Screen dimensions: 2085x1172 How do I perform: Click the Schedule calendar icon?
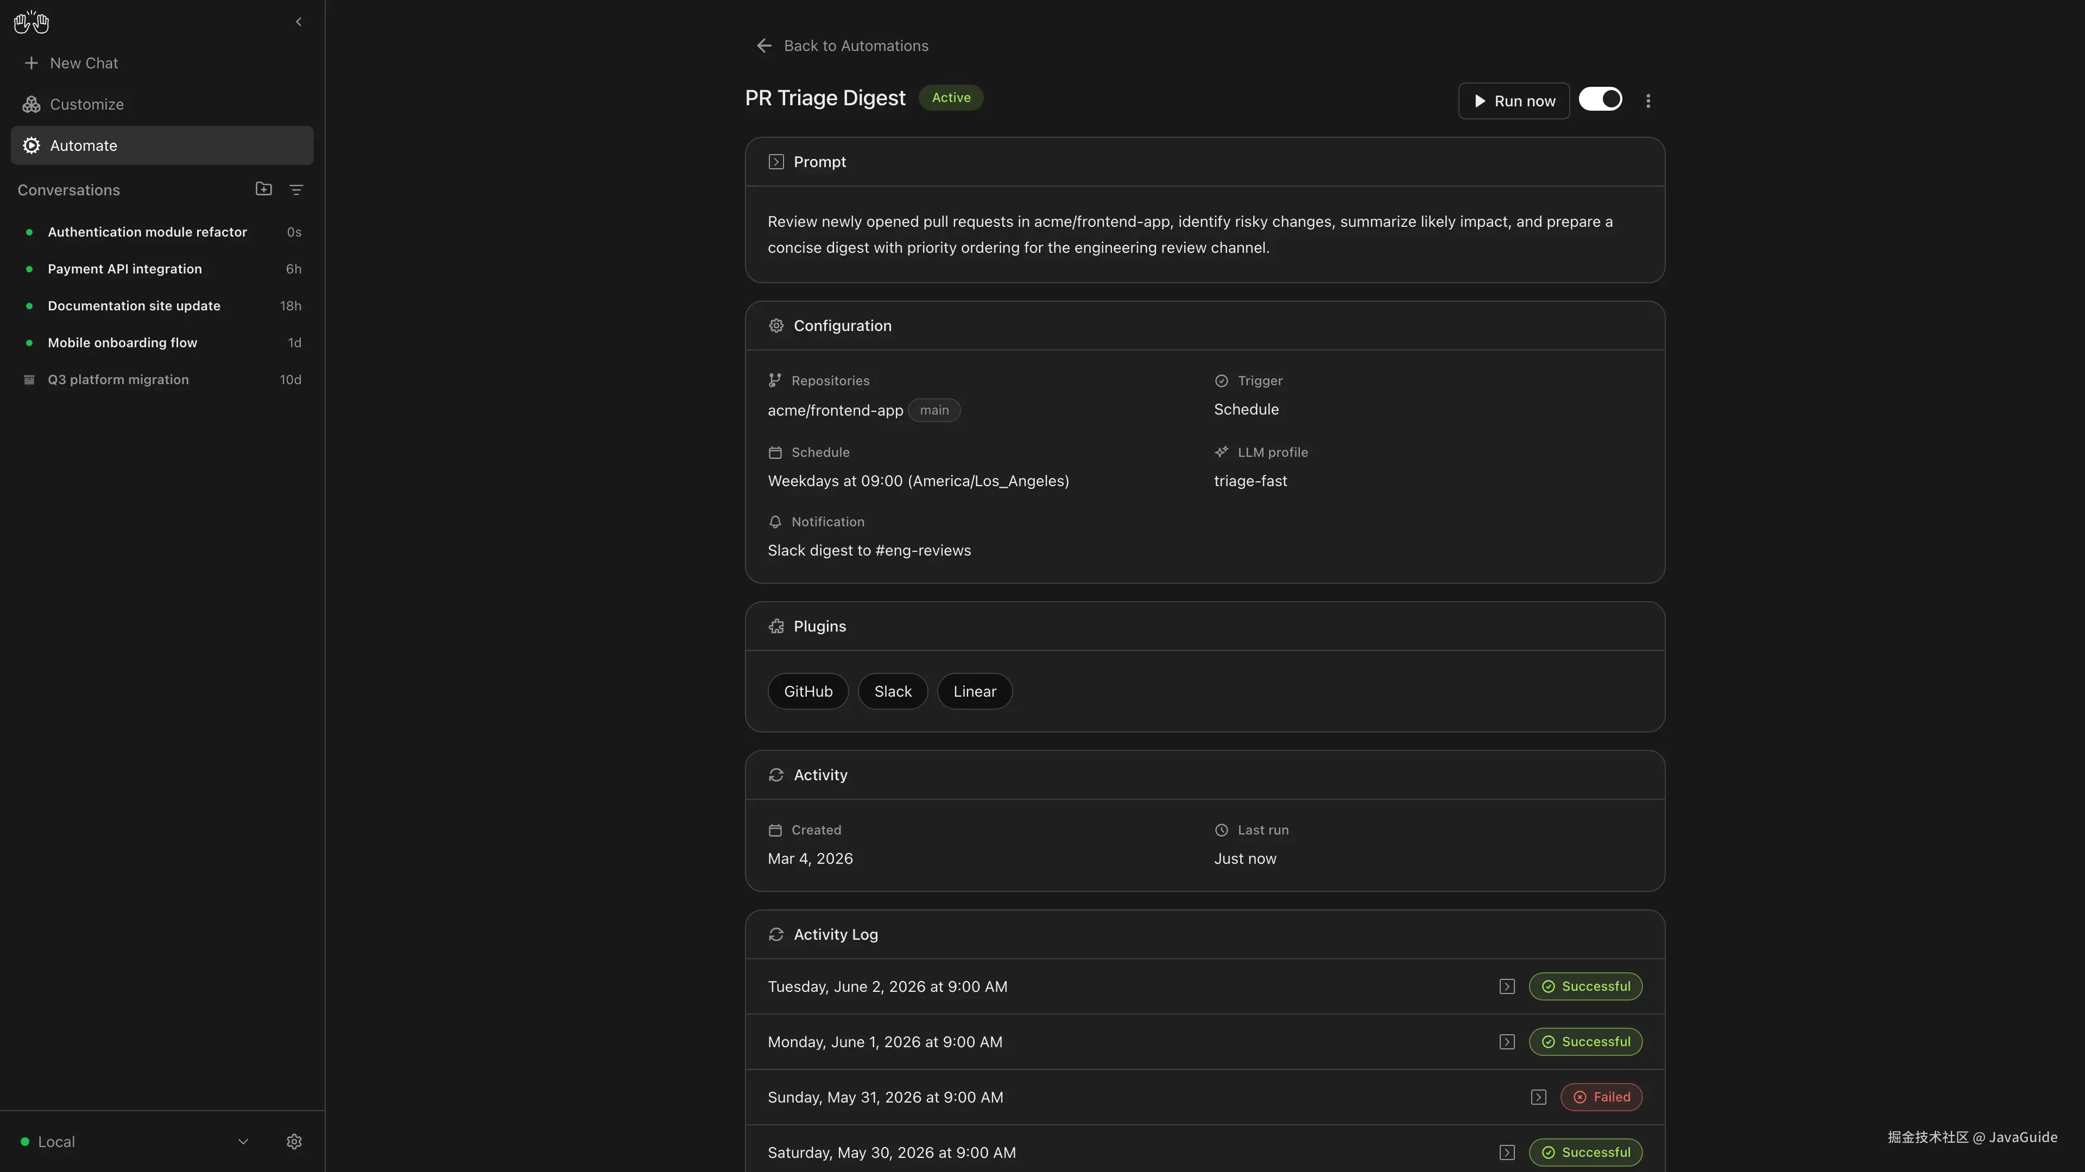[775, 453]
